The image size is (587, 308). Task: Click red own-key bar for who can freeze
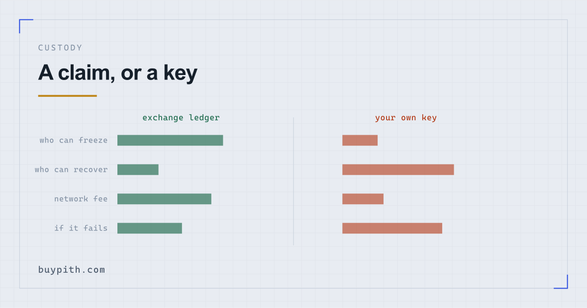click(x=360, y=141)
